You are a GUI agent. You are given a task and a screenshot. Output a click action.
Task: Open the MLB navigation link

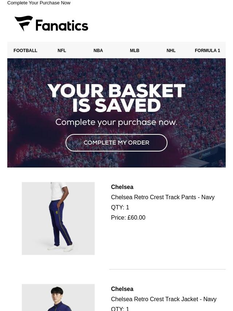click(135, 51)
